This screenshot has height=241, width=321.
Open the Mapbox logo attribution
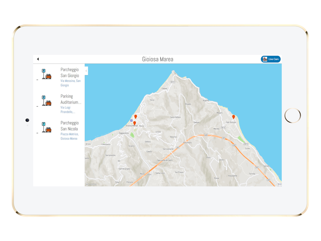tap(91, 184)
